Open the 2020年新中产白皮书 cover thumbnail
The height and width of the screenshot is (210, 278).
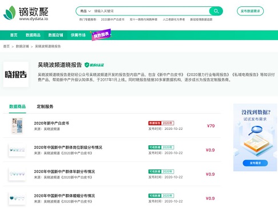click(x=17, y=125)
